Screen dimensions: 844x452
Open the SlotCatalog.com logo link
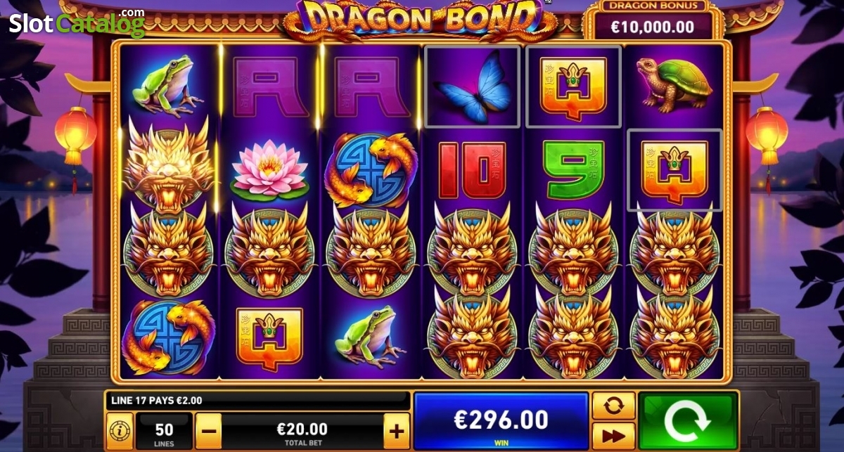point(76,23)
